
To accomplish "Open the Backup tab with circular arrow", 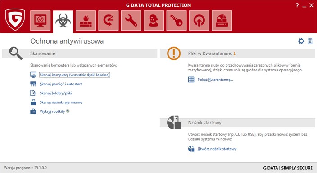I will pos(109,21).
